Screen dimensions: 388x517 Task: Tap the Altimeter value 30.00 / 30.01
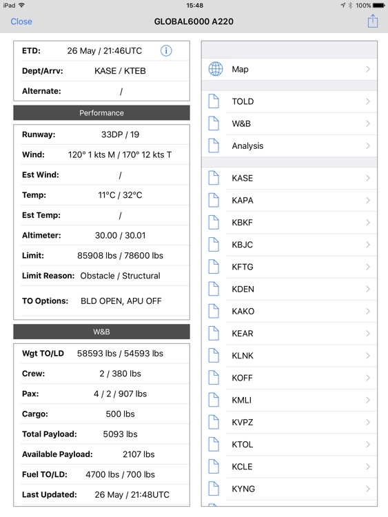point(120,236)
